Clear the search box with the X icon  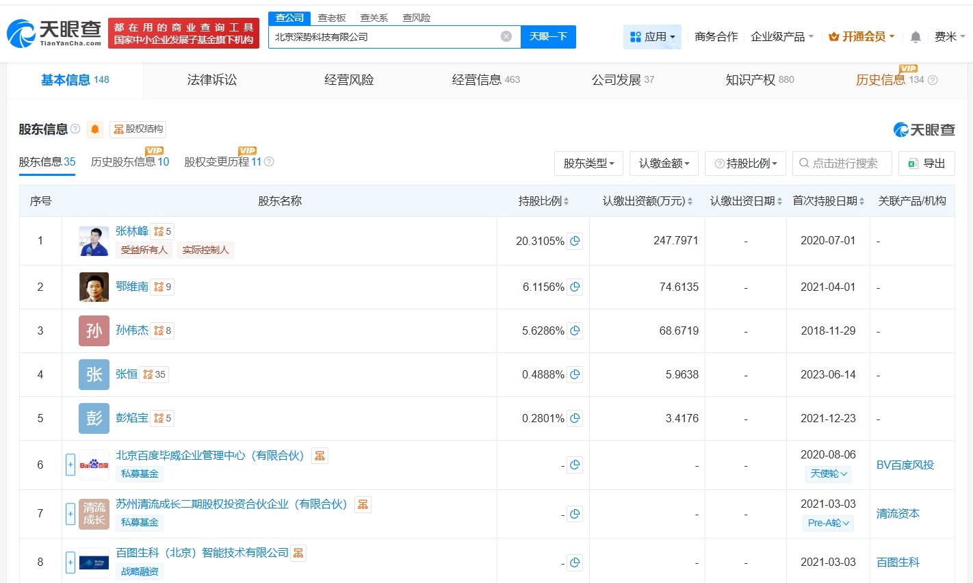point(506,36)
